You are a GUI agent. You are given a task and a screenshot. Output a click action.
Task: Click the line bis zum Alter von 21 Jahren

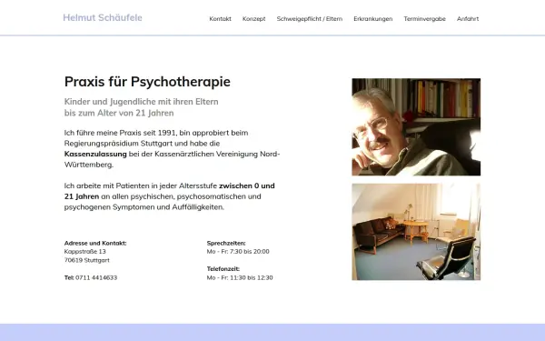click(119, 113)
